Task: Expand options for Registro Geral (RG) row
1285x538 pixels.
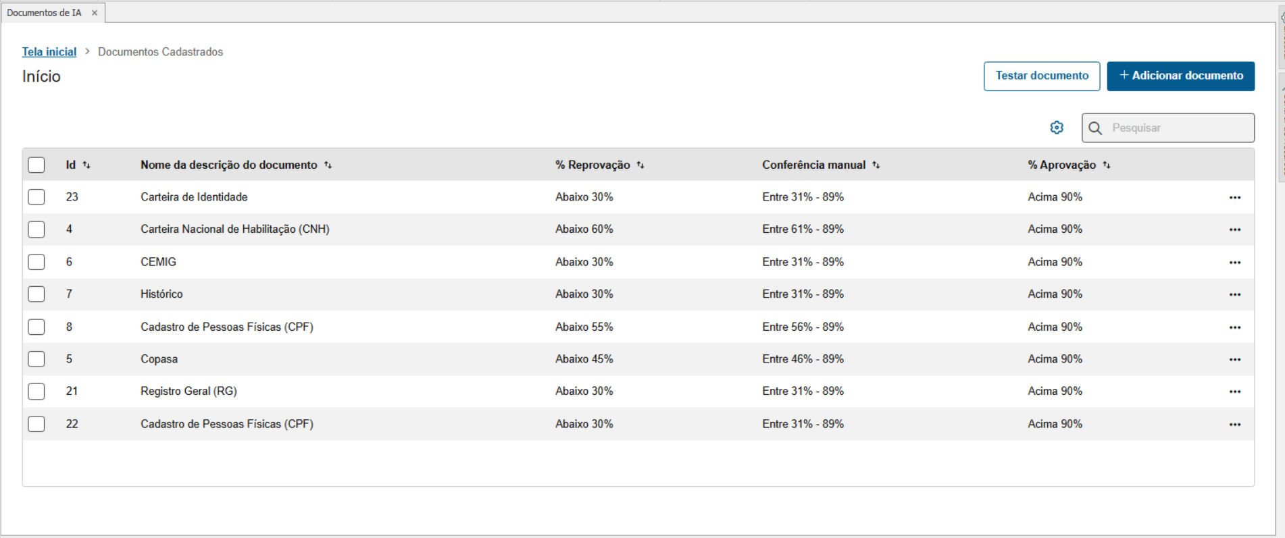Action: pos(1234,392)
